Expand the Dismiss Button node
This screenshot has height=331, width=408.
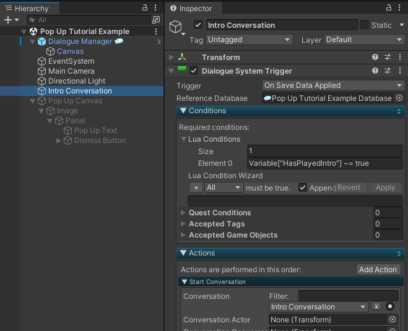click(x=59, y=140)
